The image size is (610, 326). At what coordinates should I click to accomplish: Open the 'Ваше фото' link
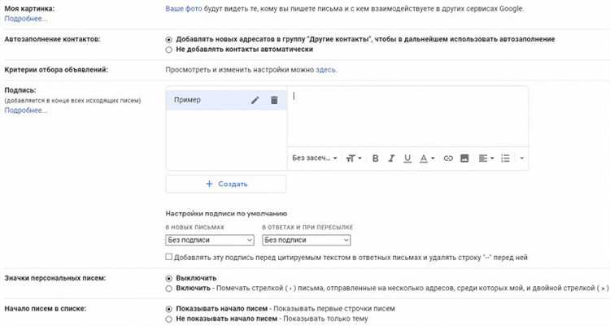(x=184, y=9)
